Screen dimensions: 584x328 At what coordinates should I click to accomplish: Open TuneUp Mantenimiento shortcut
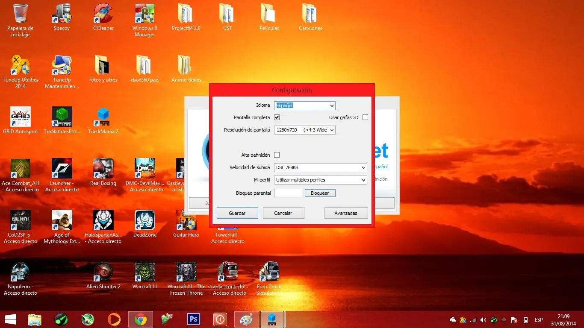62,72
